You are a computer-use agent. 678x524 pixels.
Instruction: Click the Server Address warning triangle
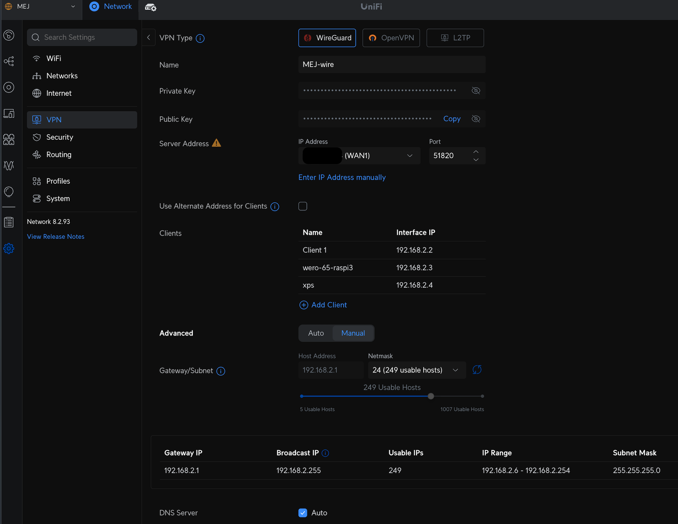(x=216, y=143)
